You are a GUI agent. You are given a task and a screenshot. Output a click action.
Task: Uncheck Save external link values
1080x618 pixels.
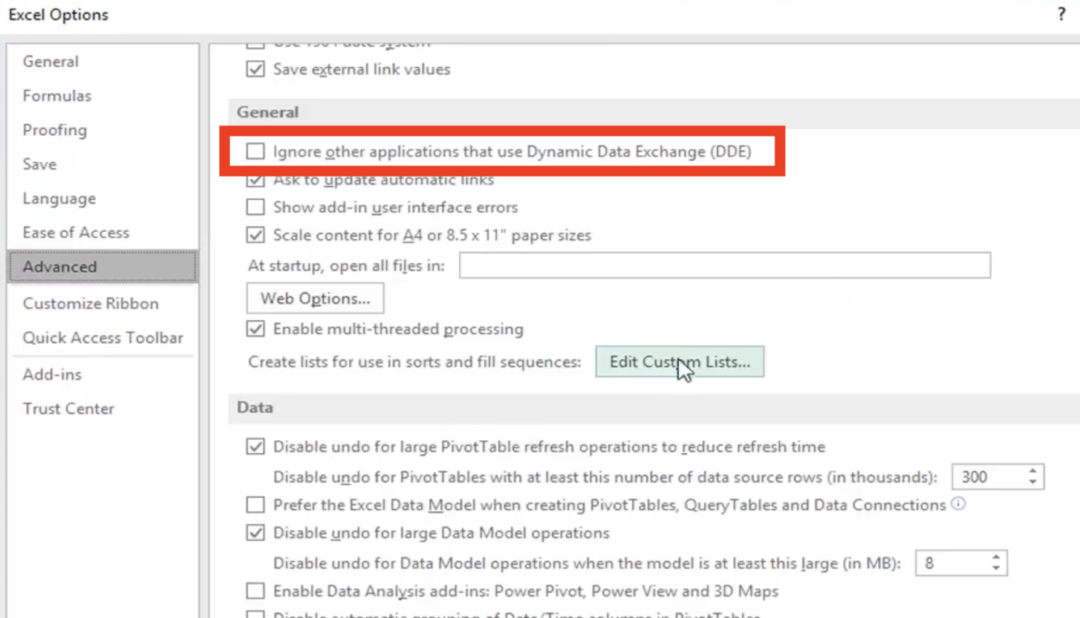[255, 69]
